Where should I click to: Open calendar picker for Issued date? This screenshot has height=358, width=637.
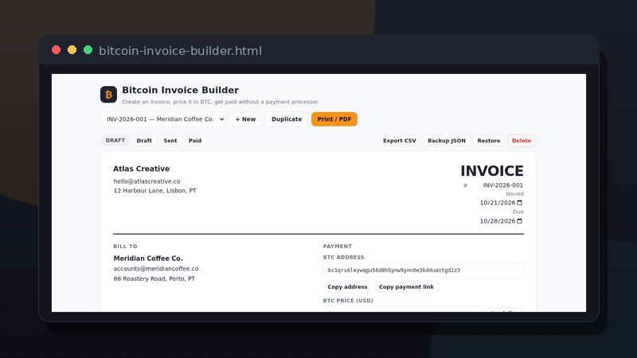coord(520,203)
